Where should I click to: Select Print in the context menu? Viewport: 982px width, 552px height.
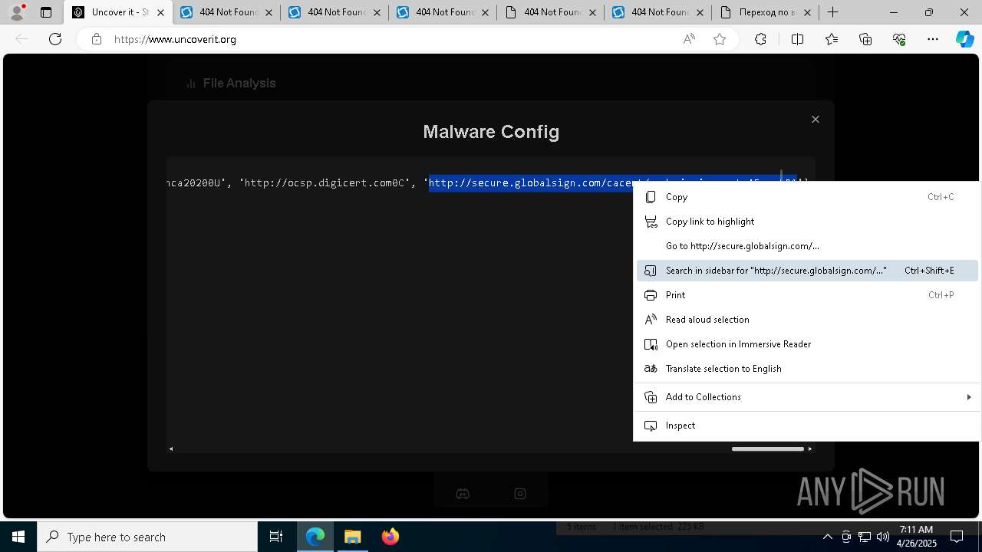pos(806,295)
